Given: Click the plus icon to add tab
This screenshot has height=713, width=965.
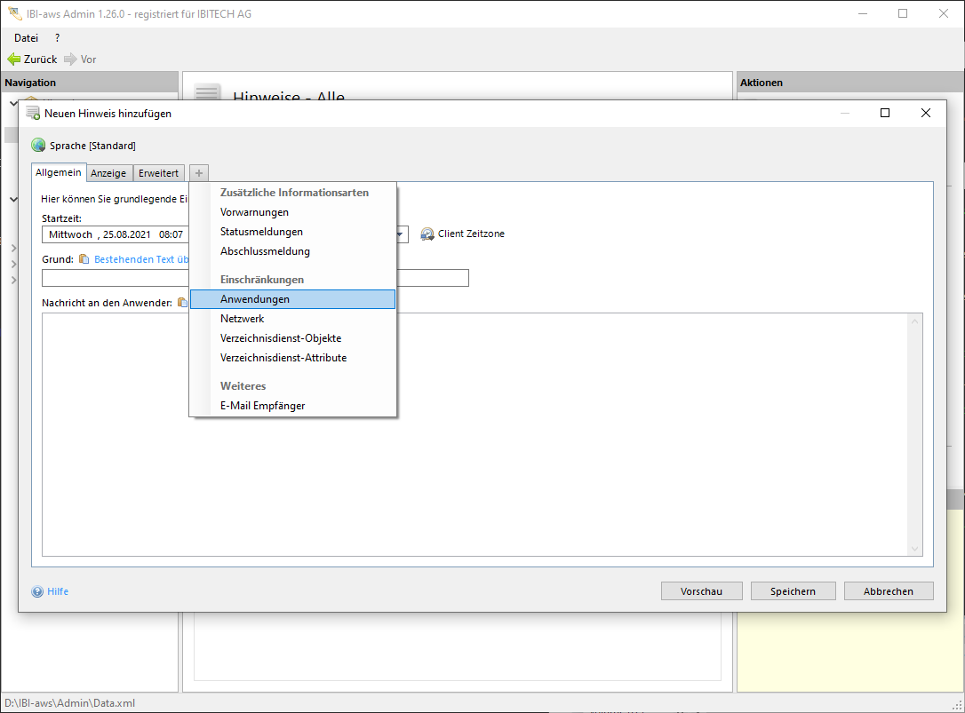Looking at the screenshot, I should tap(199, 173).
